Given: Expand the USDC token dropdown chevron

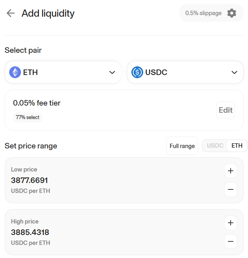Looking at the screenshot, I should coord(234,72).
